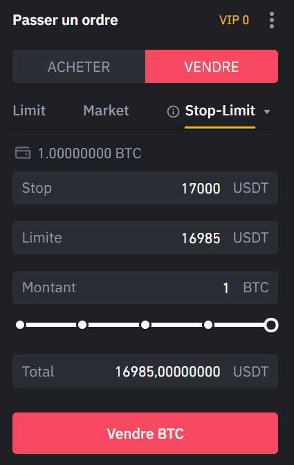Set amount slider to 75% marker
The image size is (294, 465).
tap(208, 325)
